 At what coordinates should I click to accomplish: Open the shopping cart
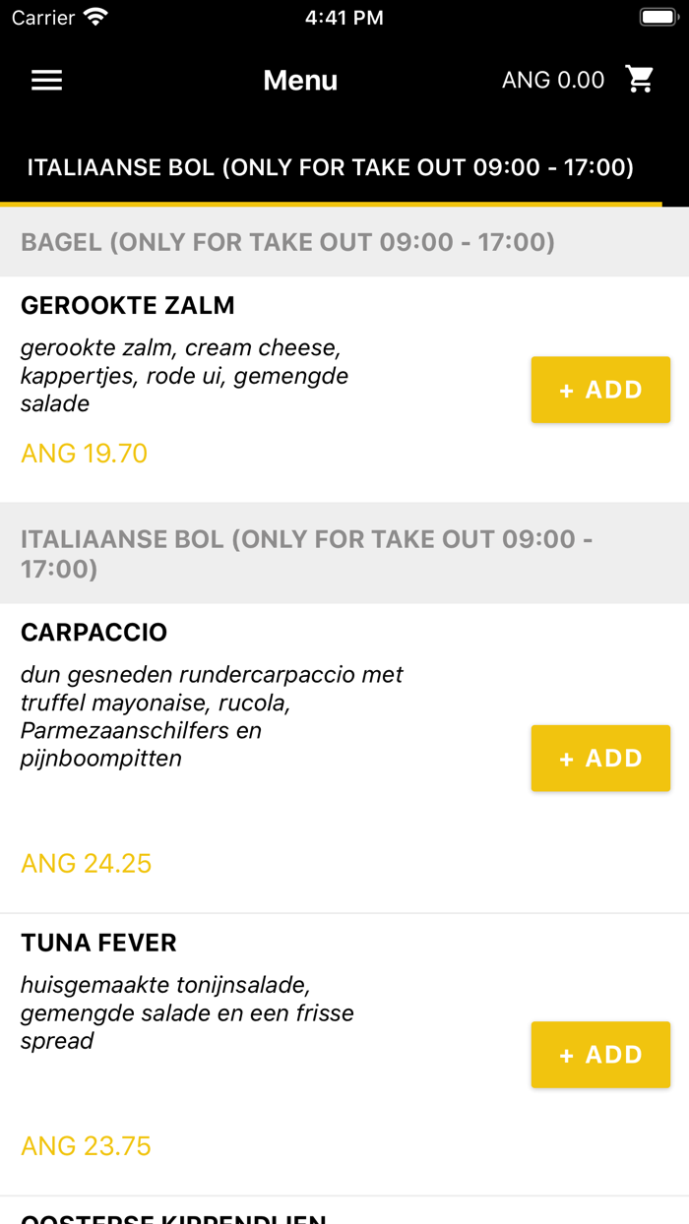pos(640,80)
